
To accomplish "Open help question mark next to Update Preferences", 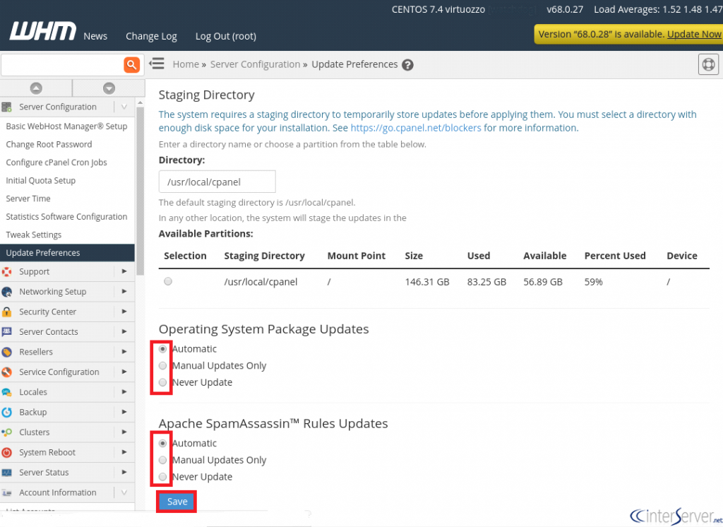I will coord(407,64).
